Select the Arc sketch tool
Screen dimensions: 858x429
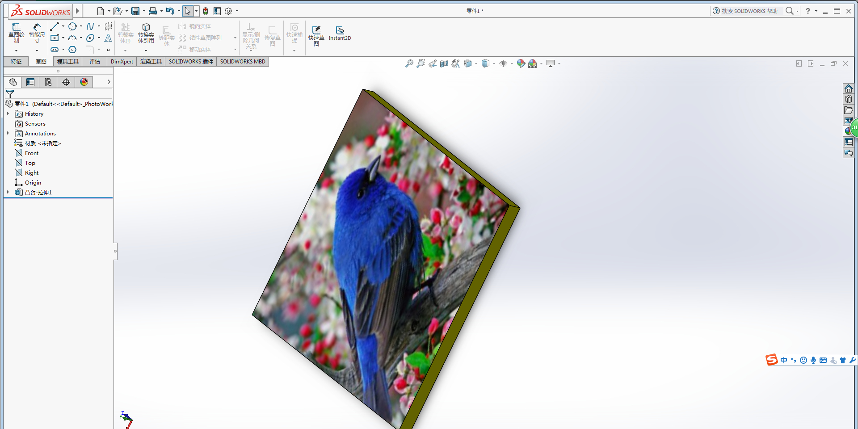[72, 38]
